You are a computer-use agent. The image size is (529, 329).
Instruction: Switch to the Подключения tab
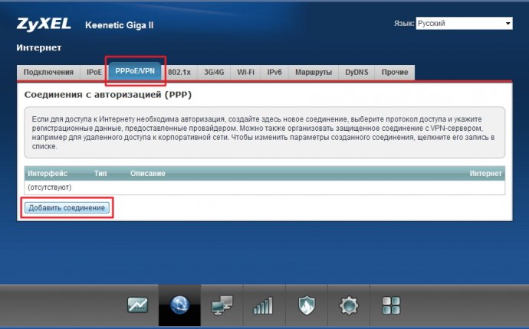click(x=48, y=72)
